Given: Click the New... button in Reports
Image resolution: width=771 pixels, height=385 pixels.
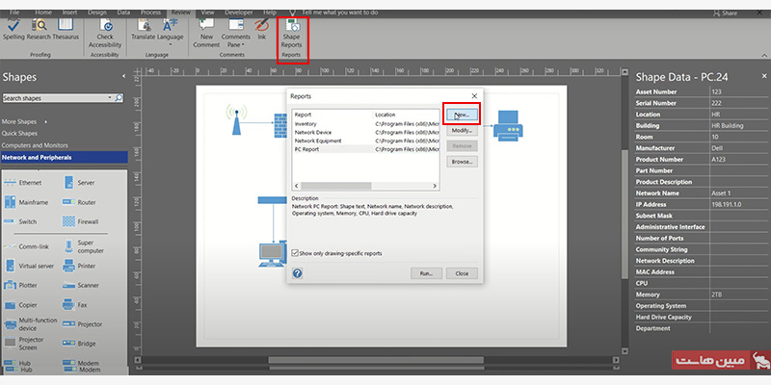Looking at the screenshot, I should tap(462, 115).
